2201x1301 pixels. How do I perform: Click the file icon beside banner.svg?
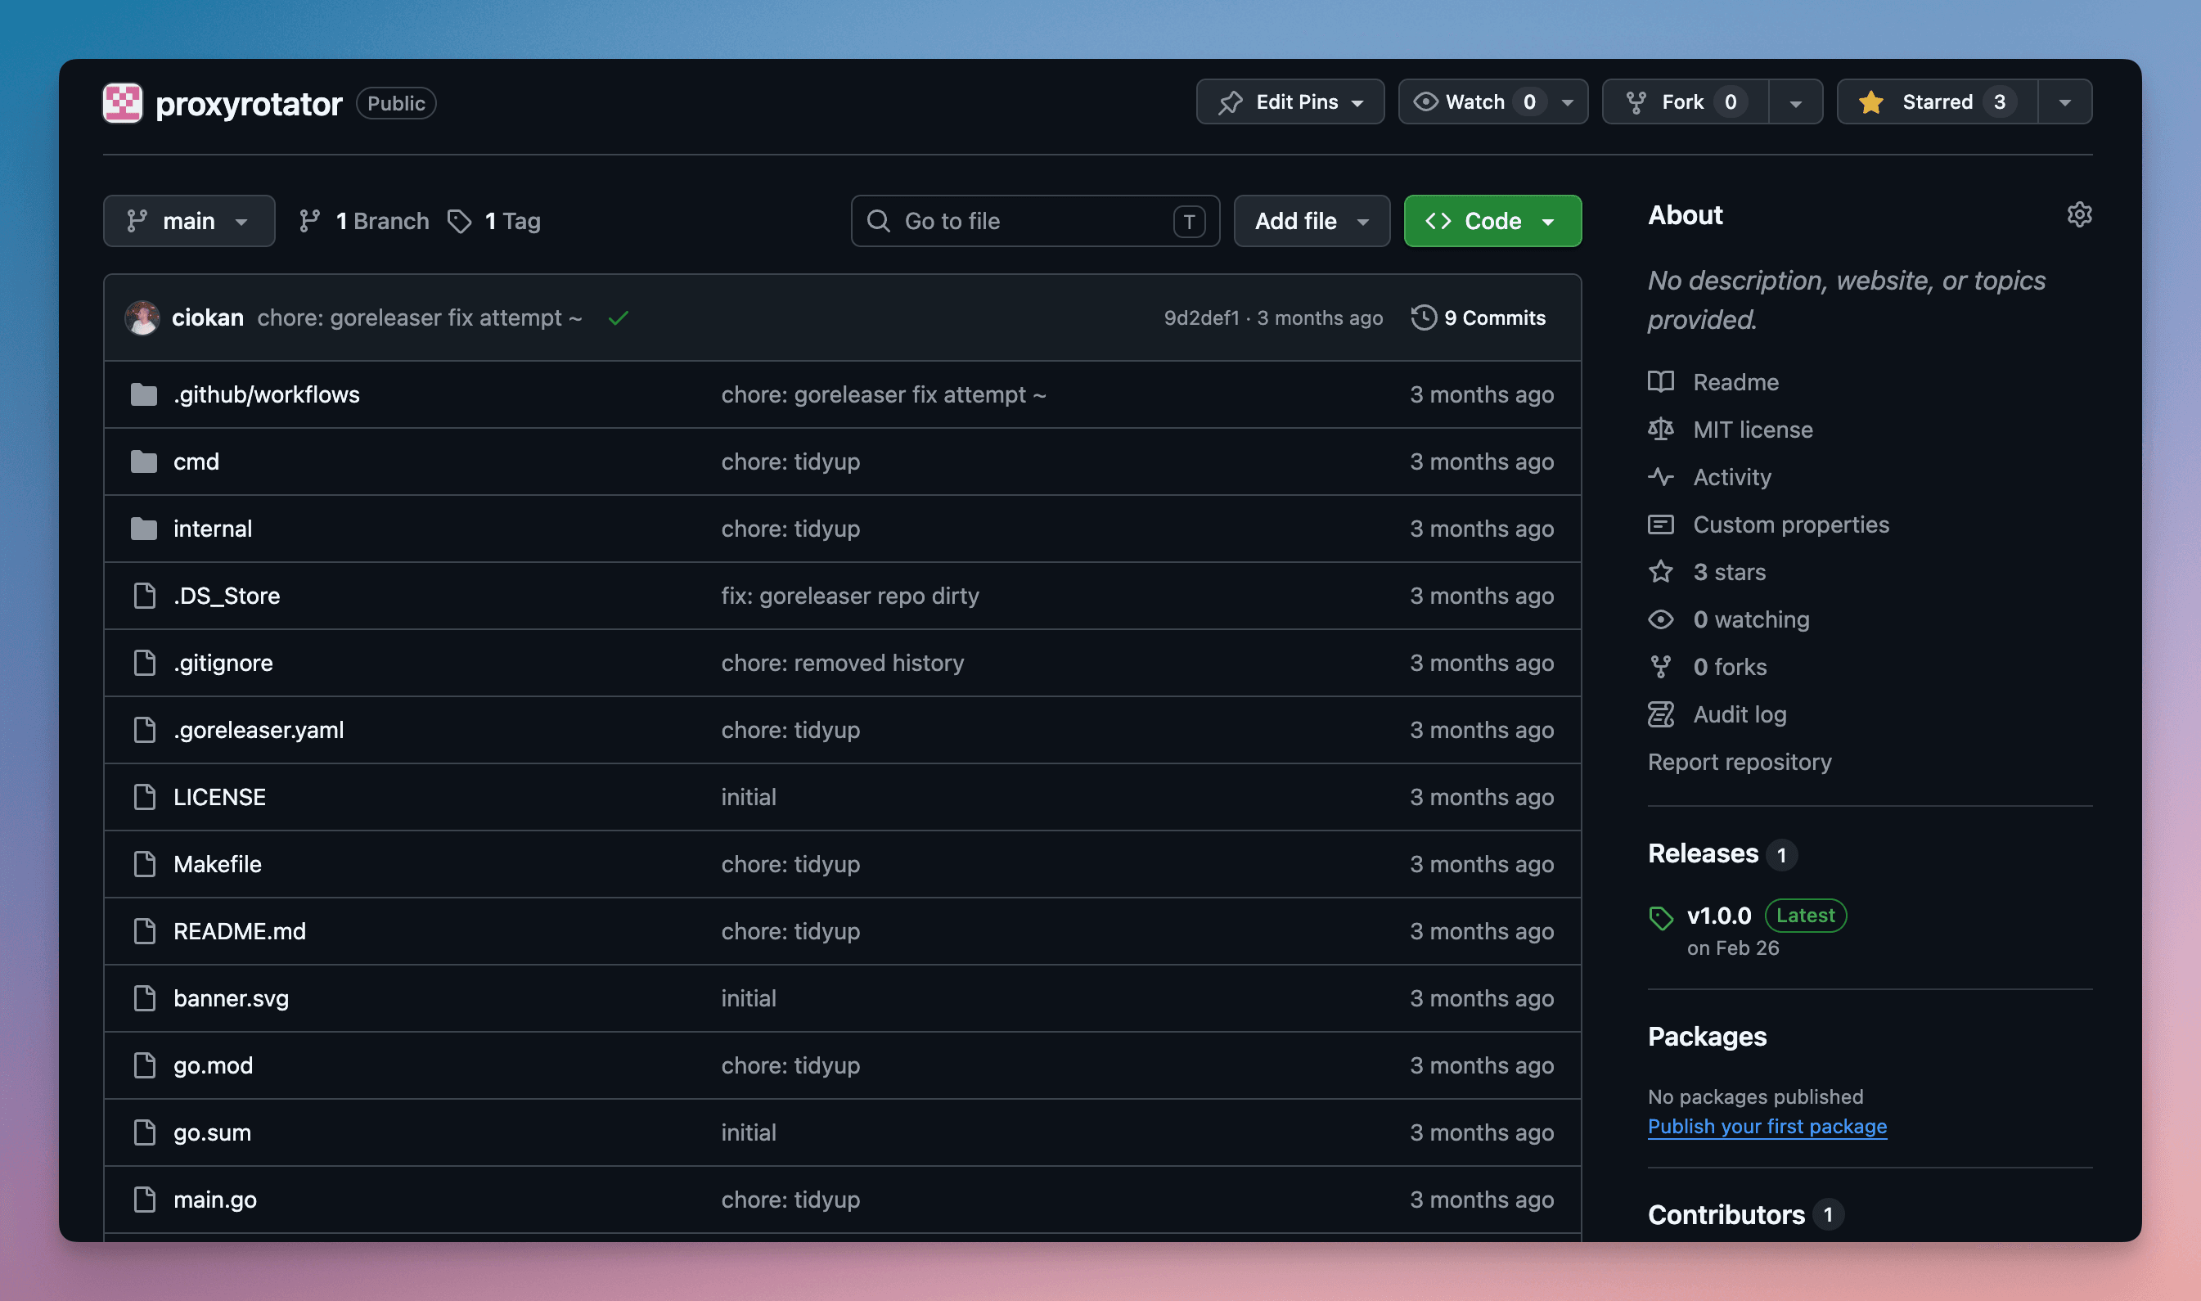click(x=145, y=998)
